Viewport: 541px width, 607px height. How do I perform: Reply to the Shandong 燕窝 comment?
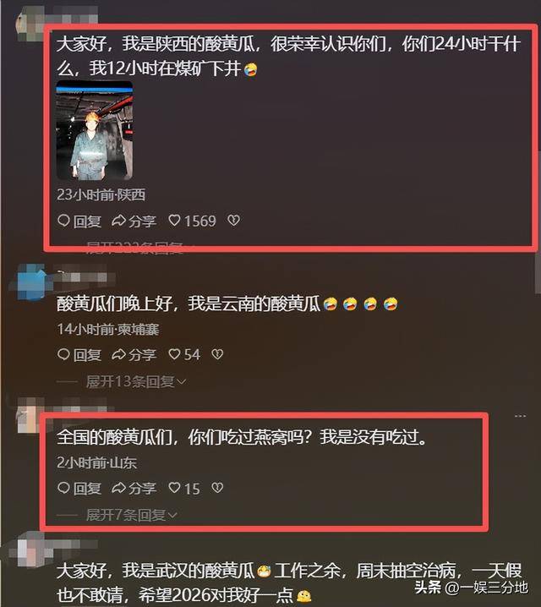[79, 488]
